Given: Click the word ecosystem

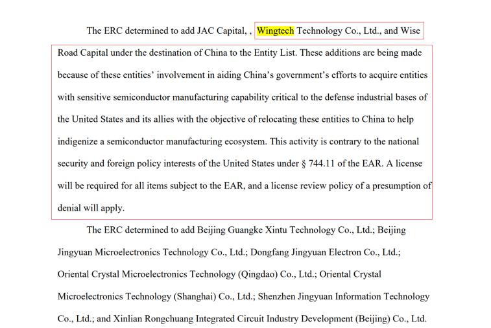Looking at the screenshot, I should click(x=244, y=141).
